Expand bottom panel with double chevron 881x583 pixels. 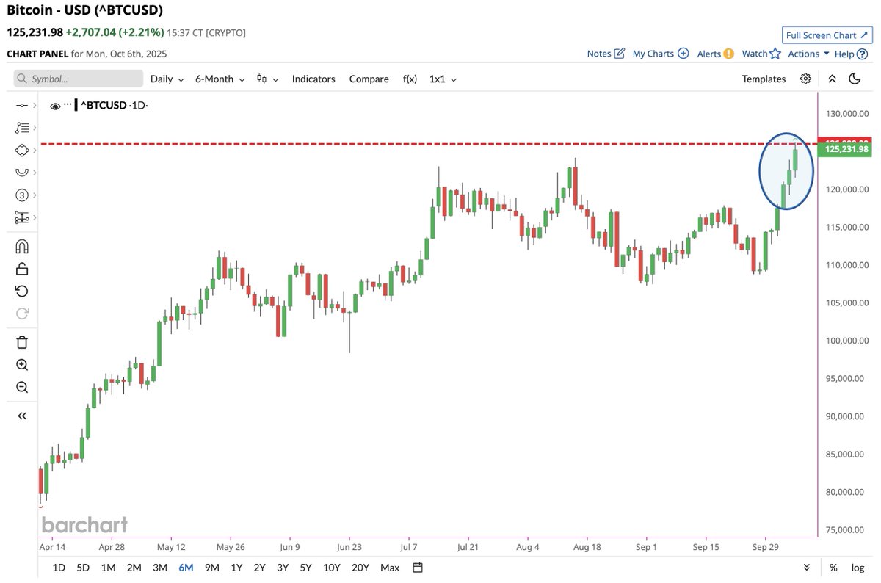click(x=807, y=568)
